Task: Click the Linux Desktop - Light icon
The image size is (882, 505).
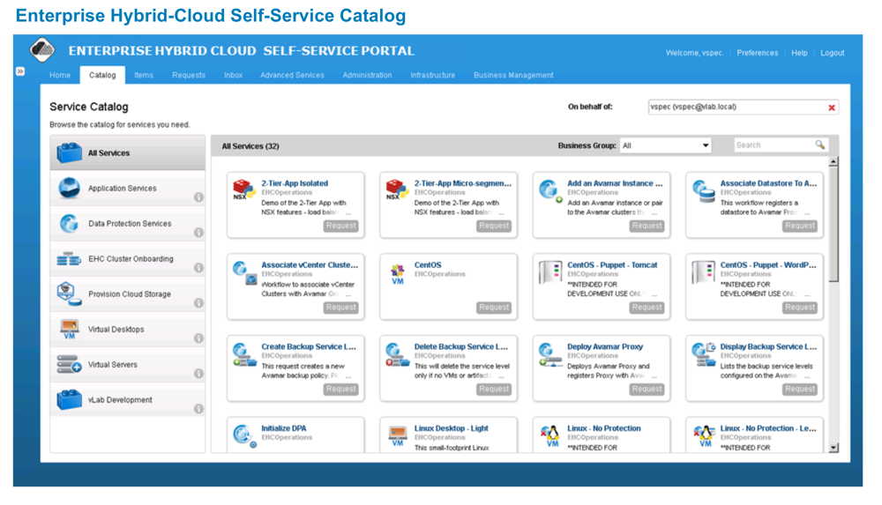Action: pyautogui.click(x=398, y=436)
